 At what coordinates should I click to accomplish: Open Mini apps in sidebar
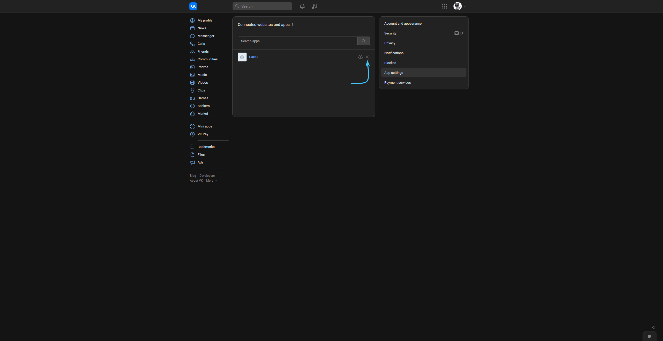click(205, 126)
